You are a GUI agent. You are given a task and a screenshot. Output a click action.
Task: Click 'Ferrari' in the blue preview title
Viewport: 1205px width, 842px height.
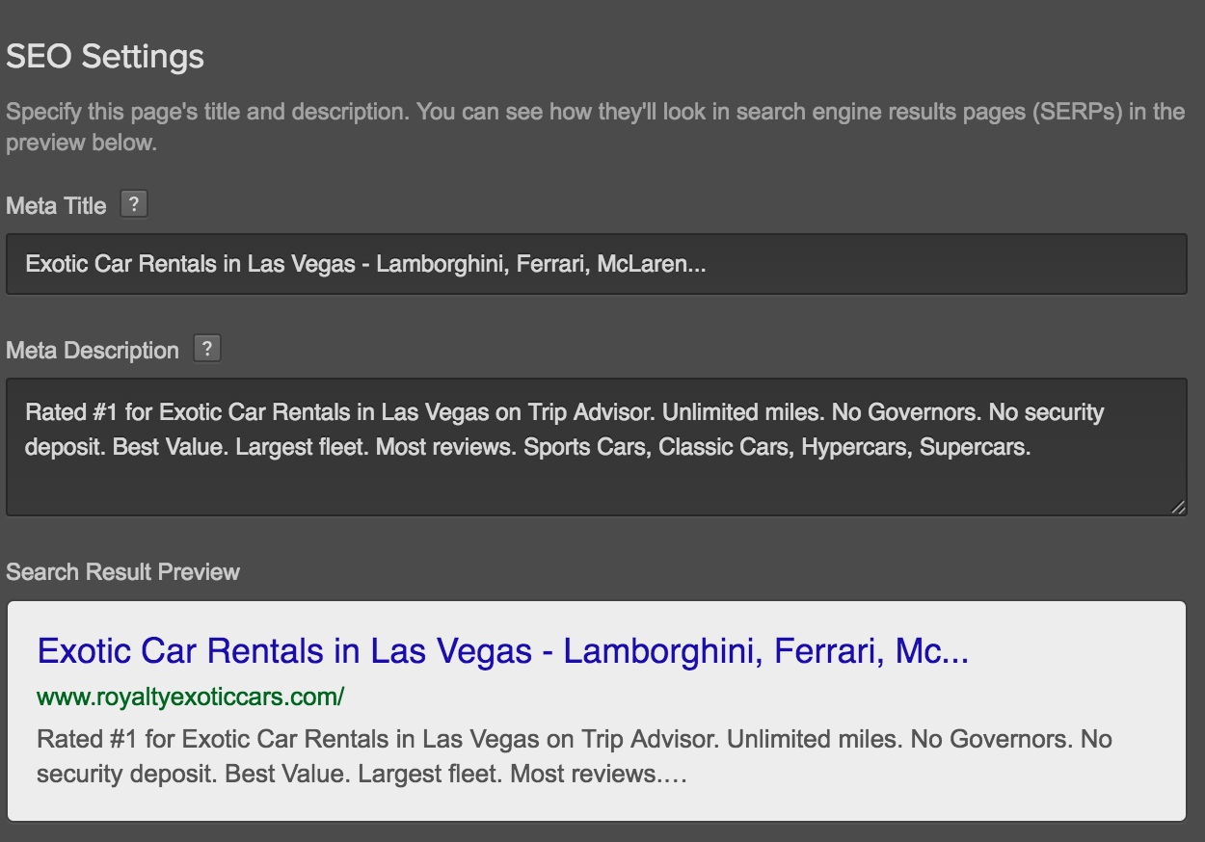pos(829,652)
